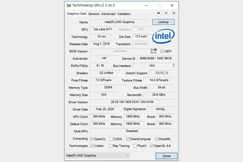
Task: Toggle the PhysX checkbox
Action: [x=135, y=146]
